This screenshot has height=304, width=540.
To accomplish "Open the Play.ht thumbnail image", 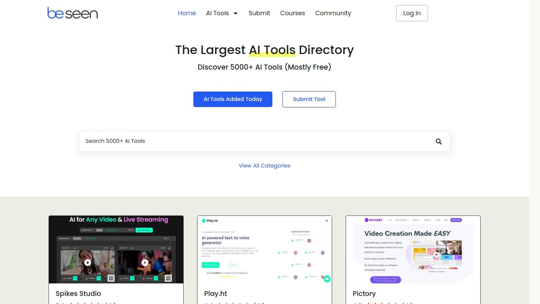I will 265,249.
